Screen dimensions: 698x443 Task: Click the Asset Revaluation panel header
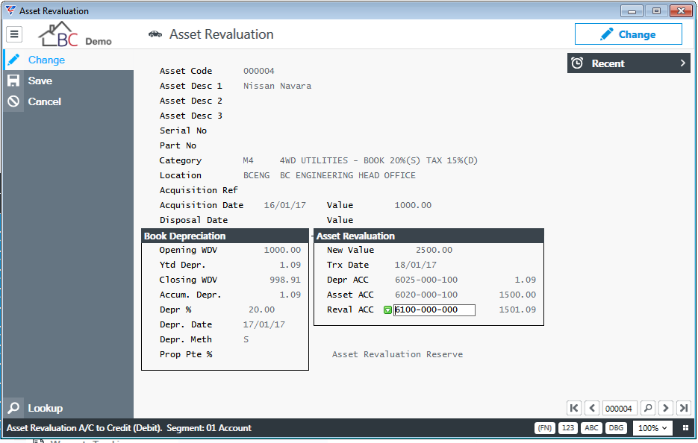429,236
